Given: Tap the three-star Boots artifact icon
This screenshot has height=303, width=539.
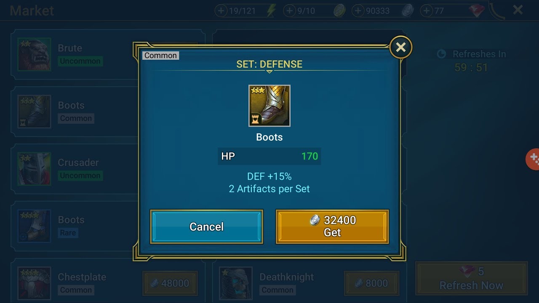Looking at the screenshot, I should (x=269, y=106).
